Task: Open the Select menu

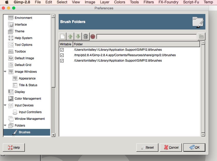Action: (62, 2)
